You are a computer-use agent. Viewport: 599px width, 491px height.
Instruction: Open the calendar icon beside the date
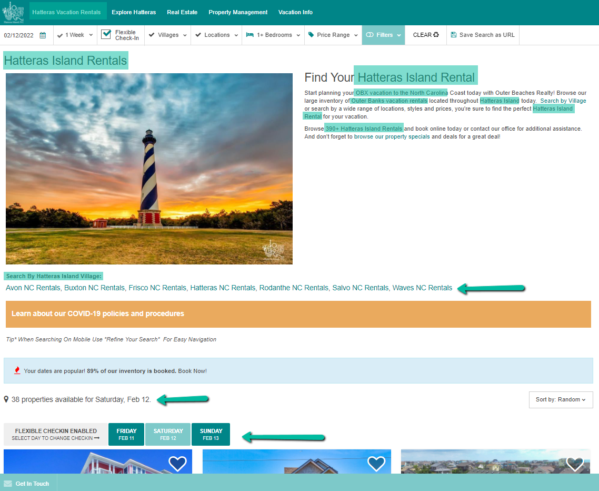coord(43,35)
